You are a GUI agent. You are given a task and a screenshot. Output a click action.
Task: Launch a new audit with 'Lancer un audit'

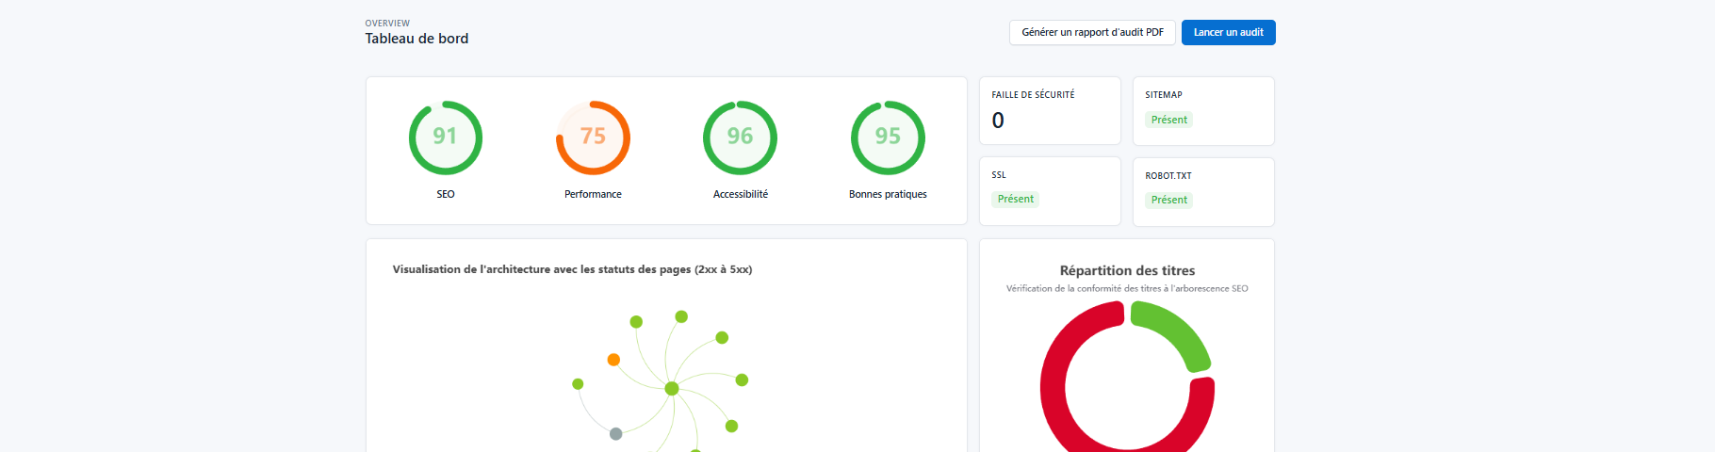coord(1228,32)
